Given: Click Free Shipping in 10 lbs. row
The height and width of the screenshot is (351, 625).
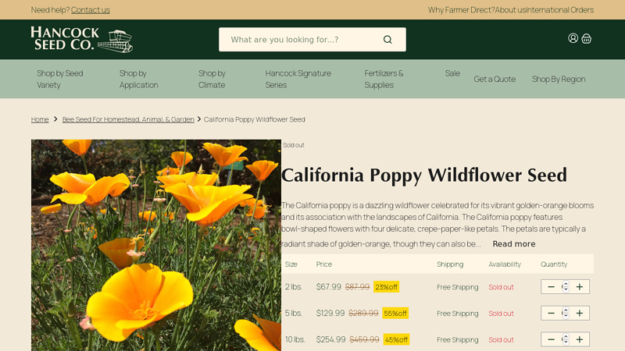Looking at the screenshot, I should (457, 339).
